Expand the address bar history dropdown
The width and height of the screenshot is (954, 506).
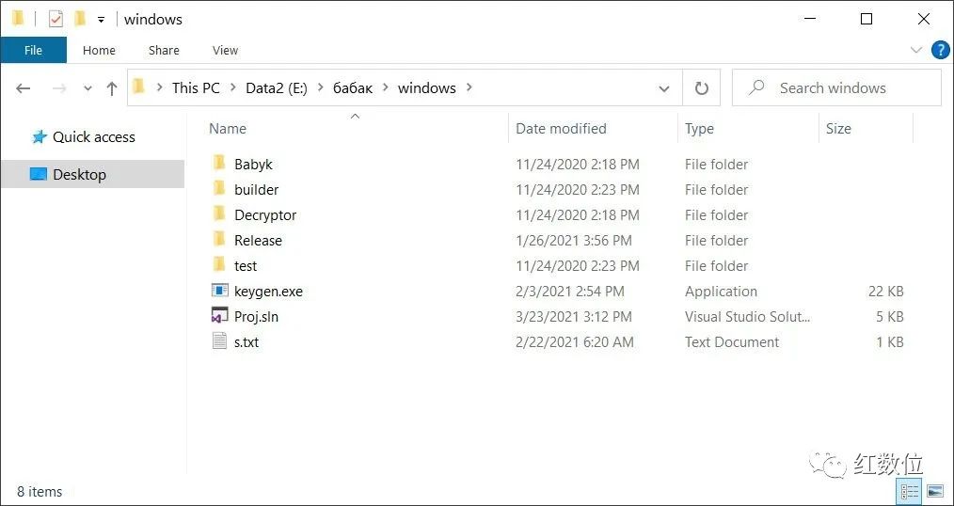point(664,88)
